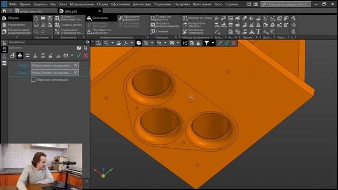Click the Open folder icon

point(43,18)
